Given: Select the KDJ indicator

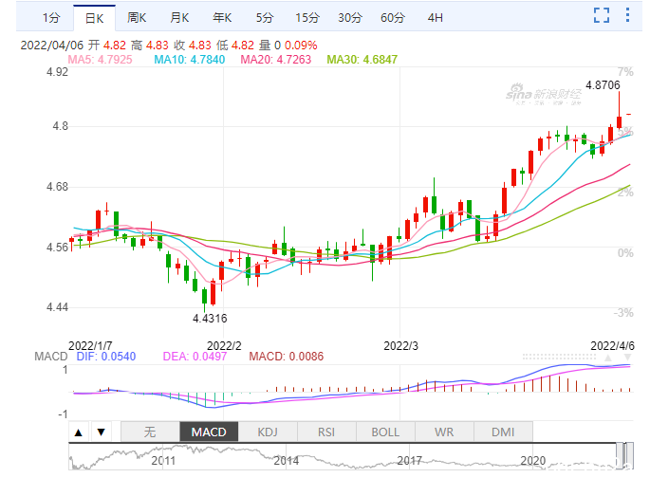Looking at the screenshot, I should pyautogui.click(x=268, y=432).
